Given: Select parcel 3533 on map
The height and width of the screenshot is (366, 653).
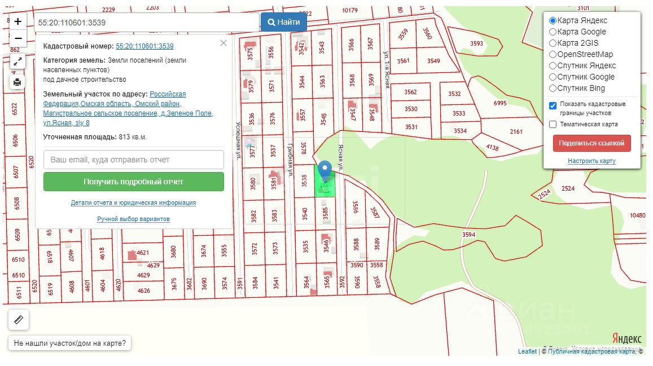Looking at the screenshot, I should pos(459,113).
